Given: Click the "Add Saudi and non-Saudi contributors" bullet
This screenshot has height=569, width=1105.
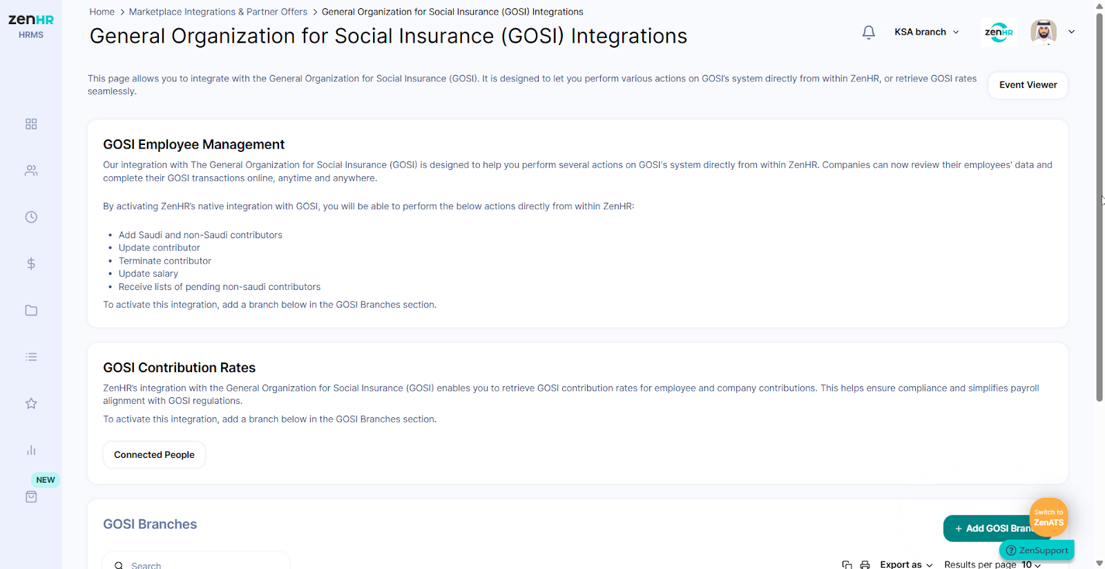Looking at the screenshot, I should [200, 235].
